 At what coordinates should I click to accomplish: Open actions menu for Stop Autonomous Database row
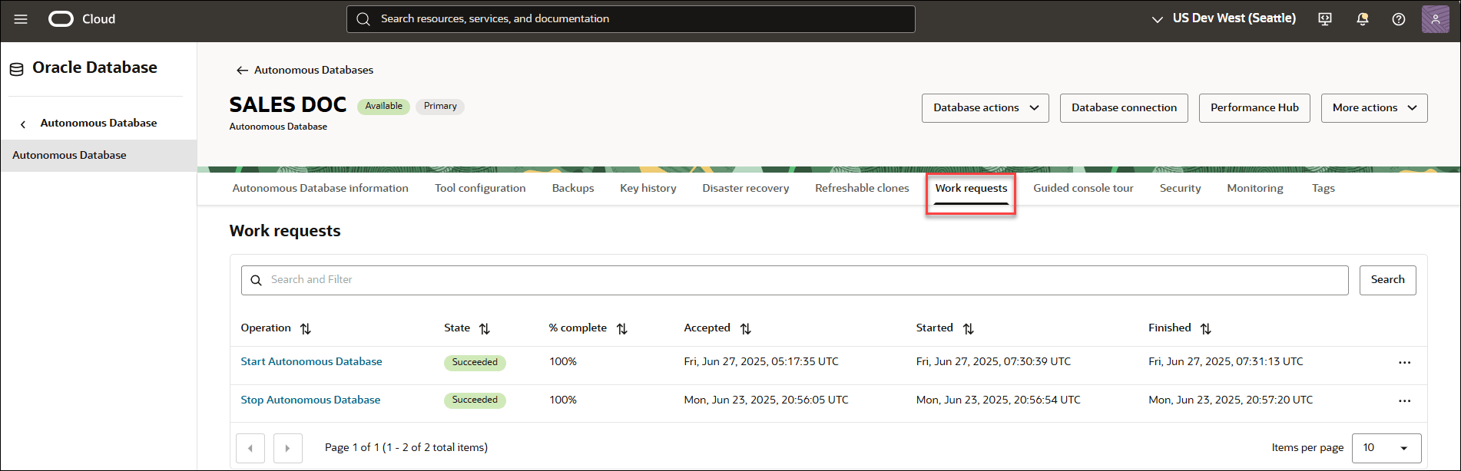pos(1404,400)
